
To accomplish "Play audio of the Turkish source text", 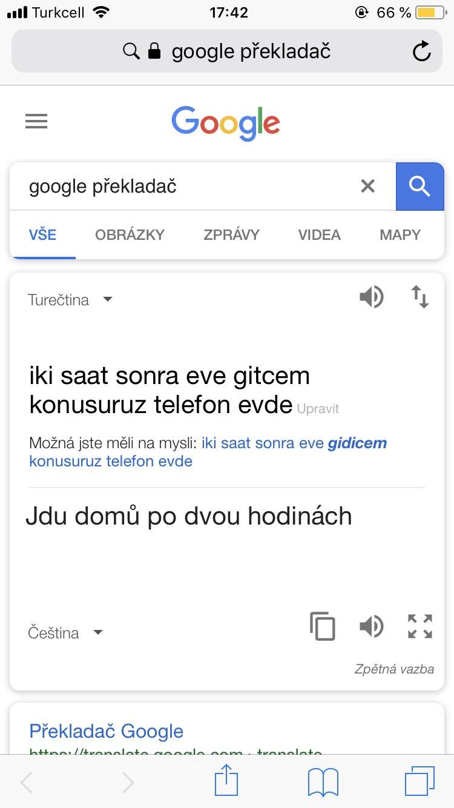I will (x=371, y=297).
